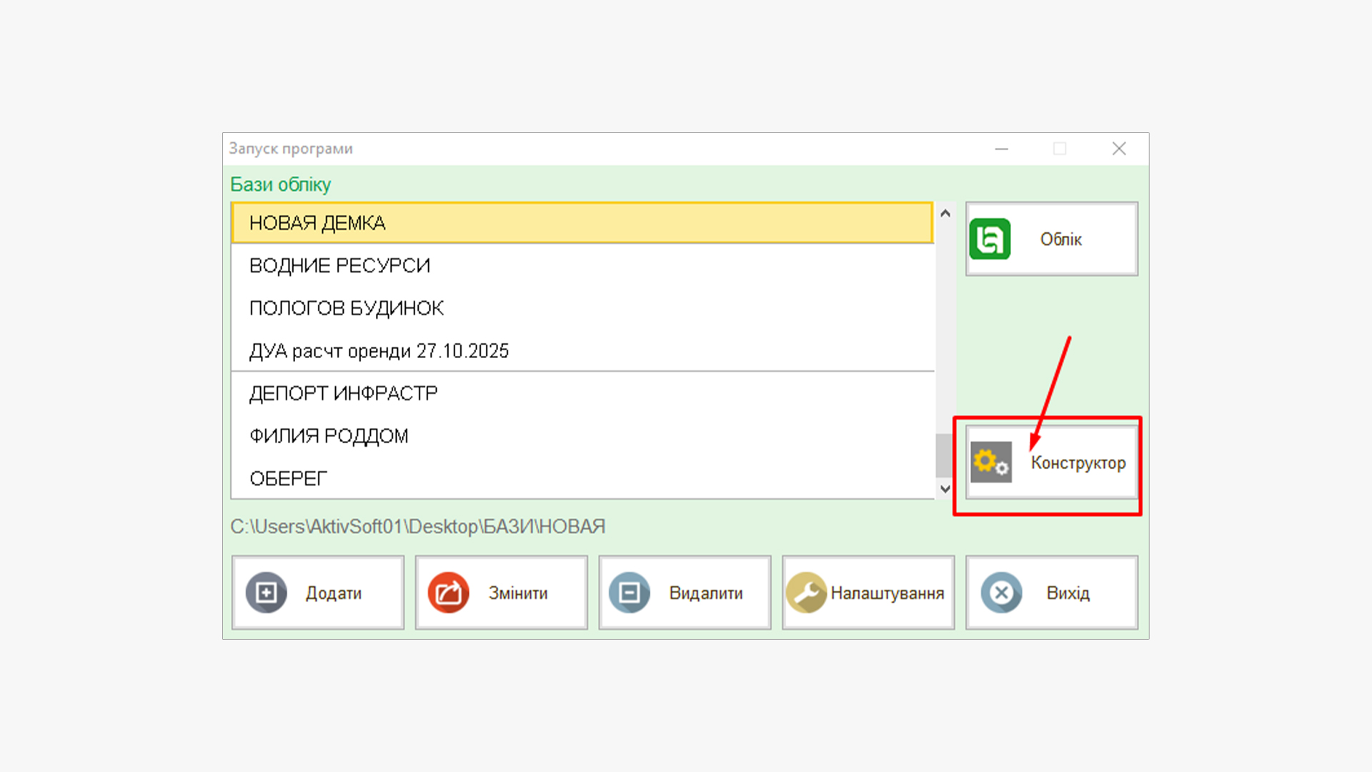Click the Додати plus icon

(x=266, y=593)
